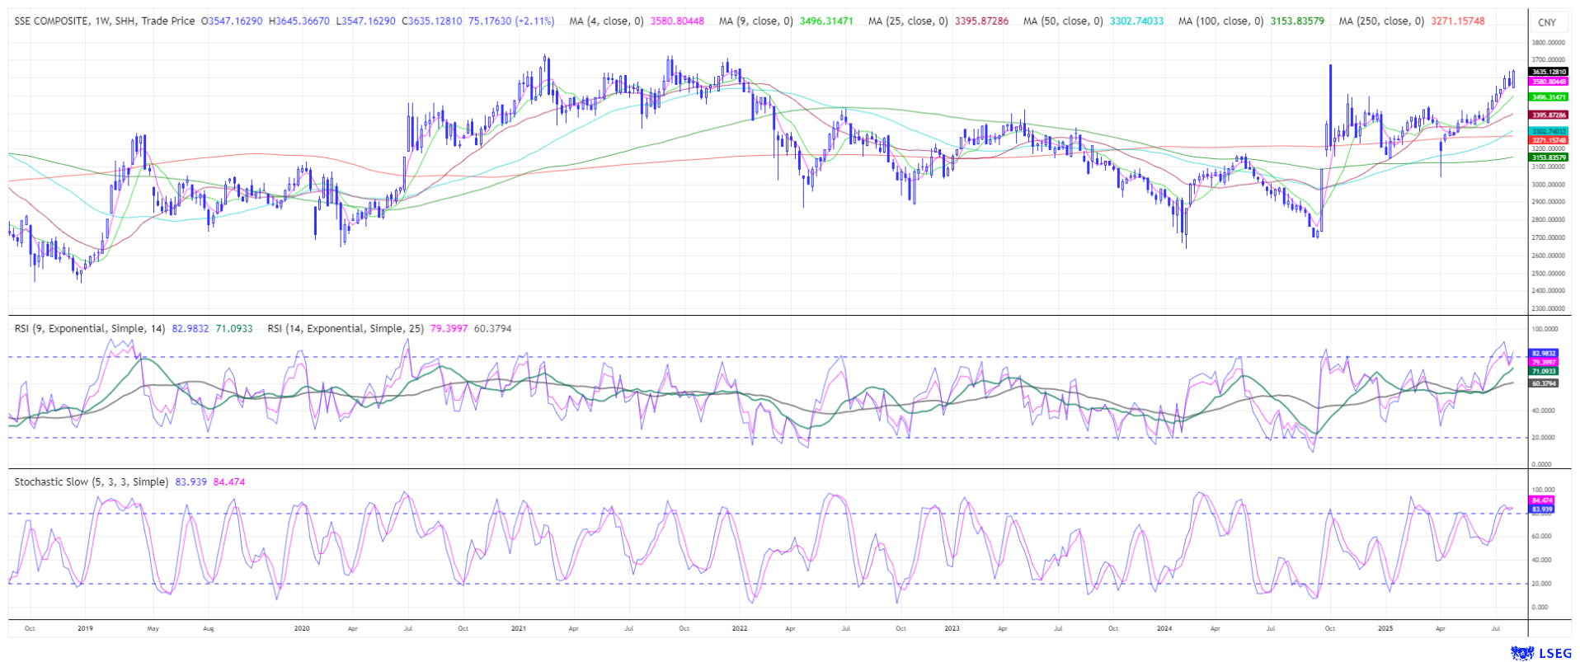Click the Stochastic Slow indicator title

[92, 481]
